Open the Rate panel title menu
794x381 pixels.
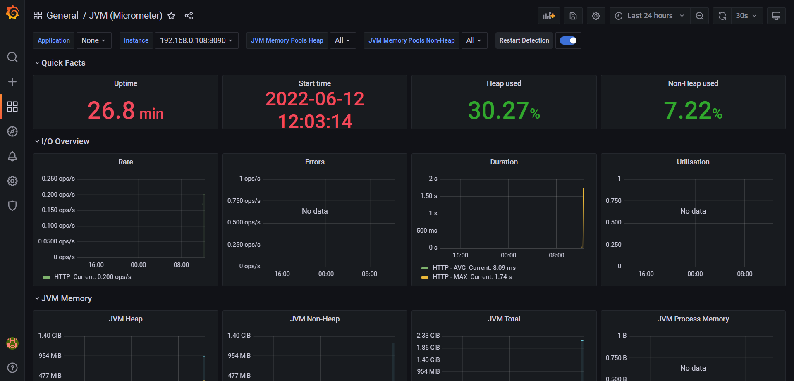click(126, 162)
